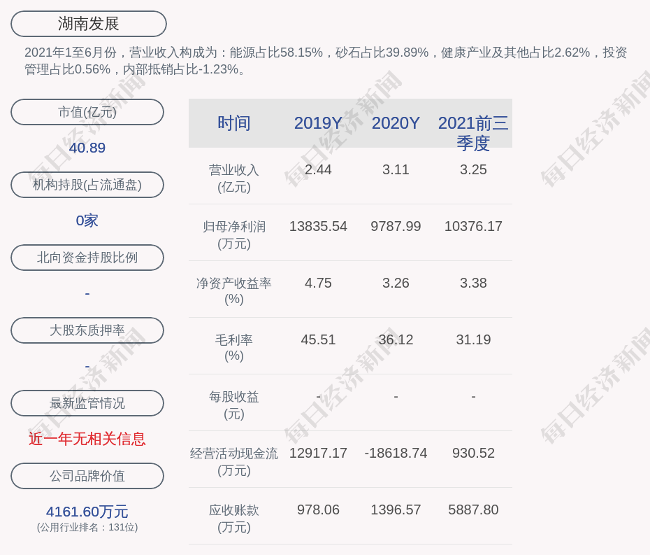Click gross margin value 36.12

[x=396, y=339]
